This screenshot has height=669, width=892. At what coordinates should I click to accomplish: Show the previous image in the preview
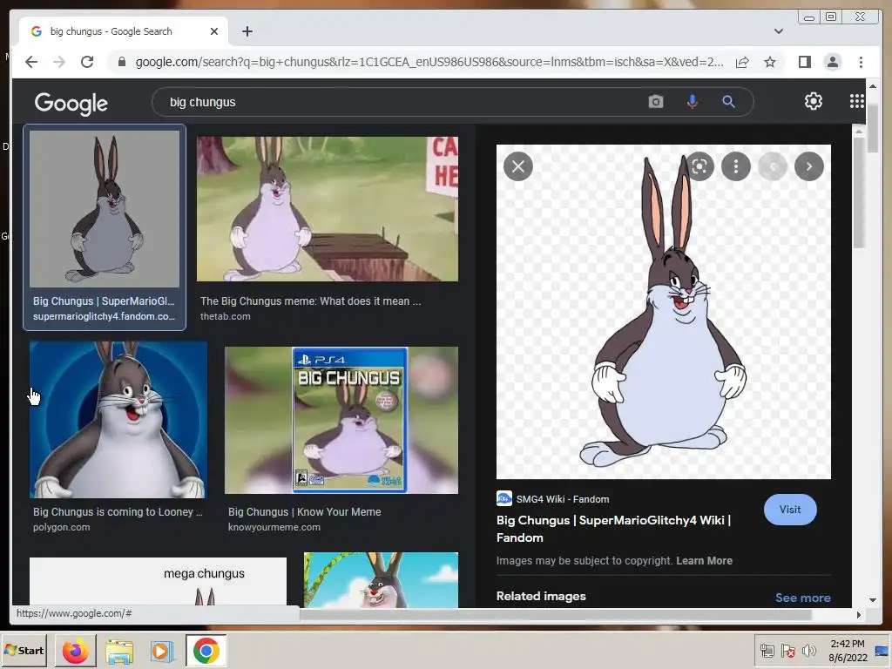(773, 166)
